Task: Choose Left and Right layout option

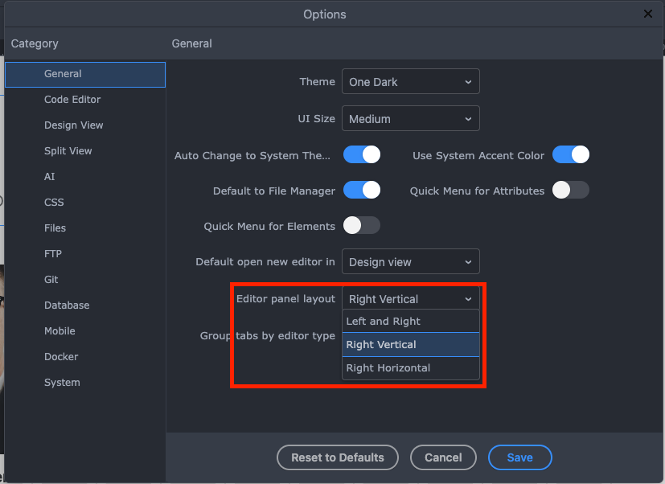Action: tap(411, 321)
